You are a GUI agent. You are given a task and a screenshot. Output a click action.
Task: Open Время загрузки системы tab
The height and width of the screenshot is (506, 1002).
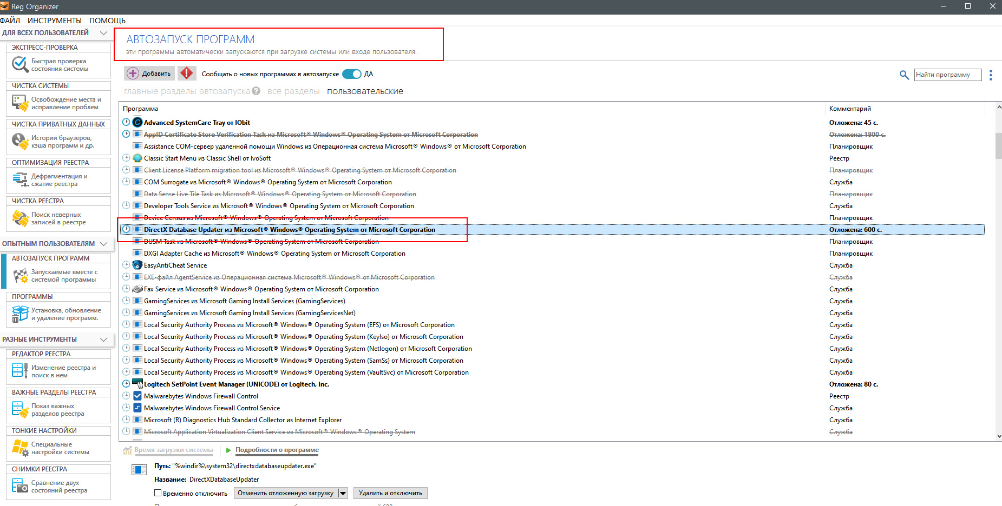173,450
